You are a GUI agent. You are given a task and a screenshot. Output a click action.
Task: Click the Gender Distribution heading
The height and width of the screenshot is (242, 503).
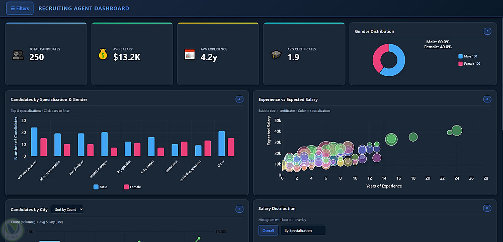(374, 31)
